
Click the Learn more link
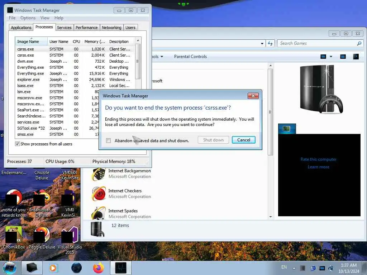tap(318, 167)
